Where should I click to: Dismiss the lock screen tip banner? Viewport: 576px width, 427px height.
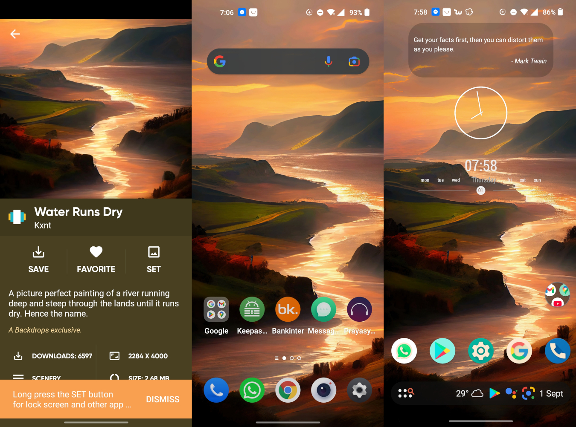click(163, 399)
